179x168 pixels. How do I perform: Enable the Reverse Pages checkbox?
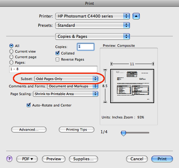point(57,59)
